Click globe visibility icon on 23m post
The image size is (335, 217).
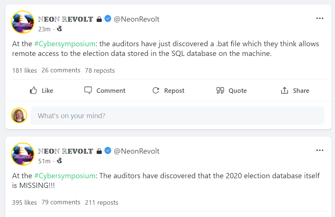(x=59, y=29)
